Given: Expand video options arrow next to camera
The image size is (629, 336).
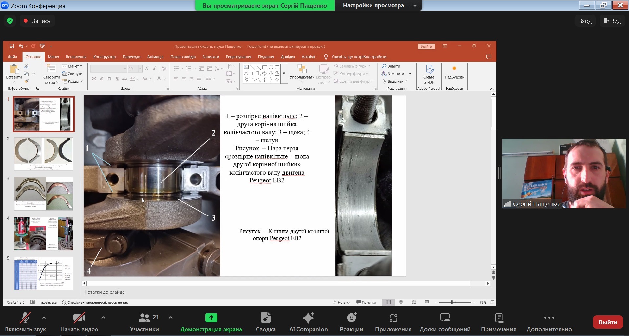Looking at the screenshot, I should click(x=103, y=318).
